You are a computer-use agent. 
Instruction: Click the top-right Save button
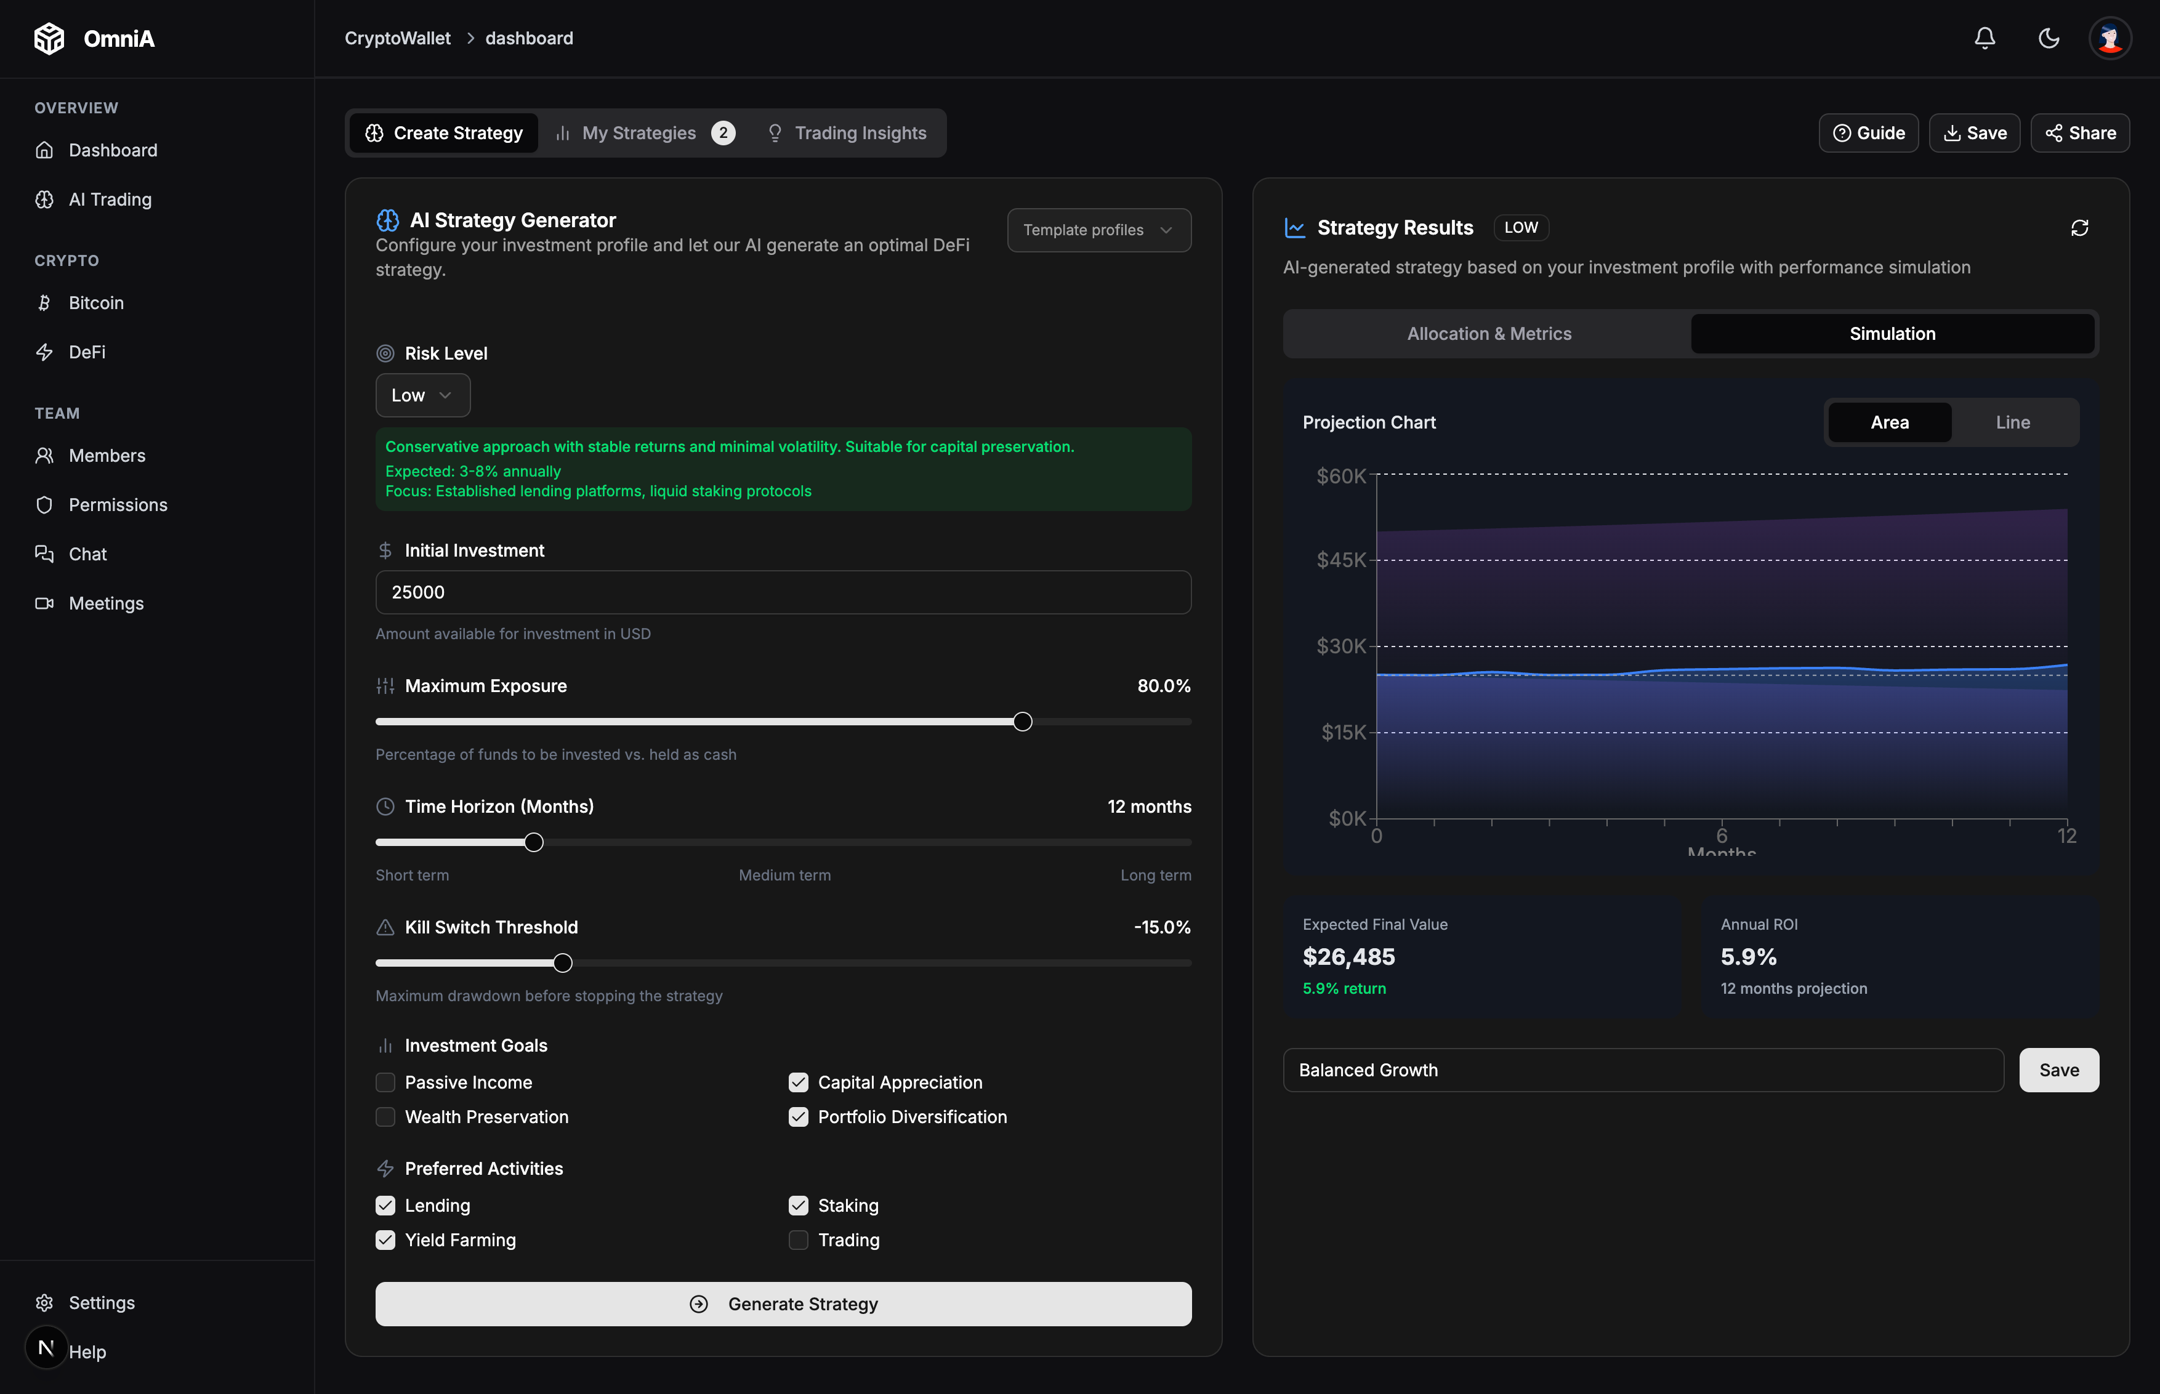pyautogui.click(x=1975, y=133)
